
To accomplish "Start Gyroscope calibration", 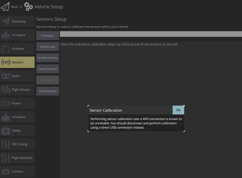I will tap(48, 47).
